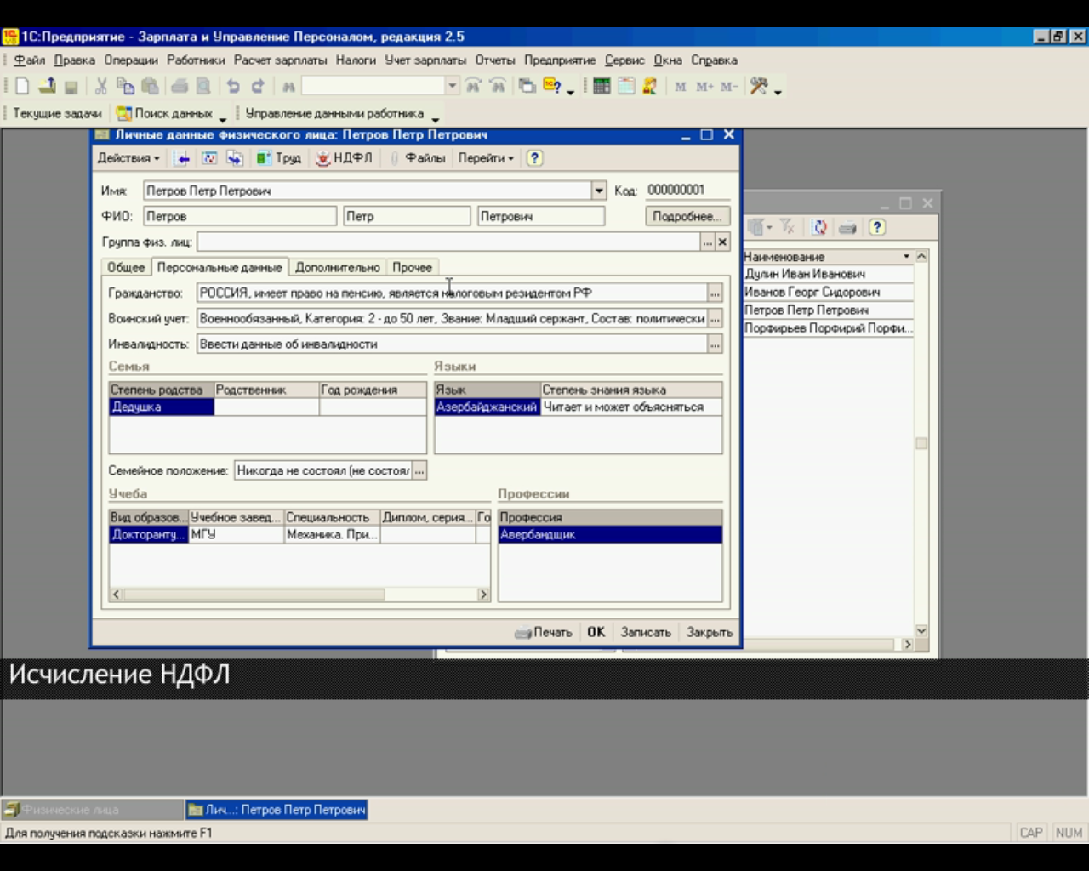1089x871 pixels.
Task: Open ellipsis selector for Инвалидность field
Action: pos(715,344)
